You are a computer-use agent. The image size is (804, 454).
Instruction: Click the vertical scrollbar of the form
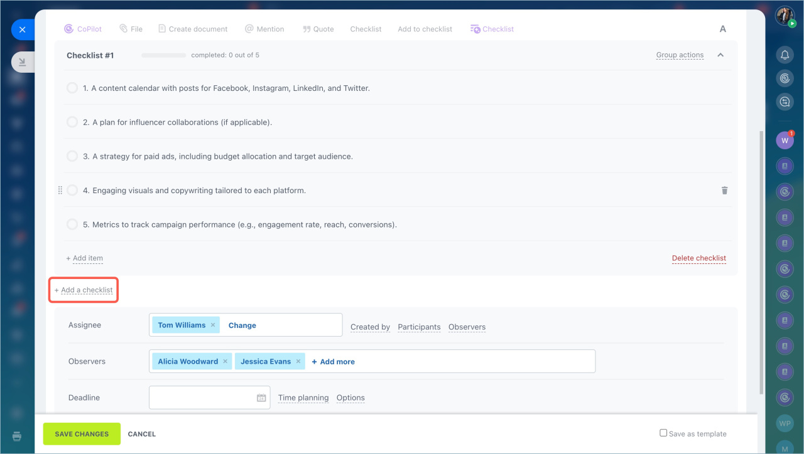762,262
